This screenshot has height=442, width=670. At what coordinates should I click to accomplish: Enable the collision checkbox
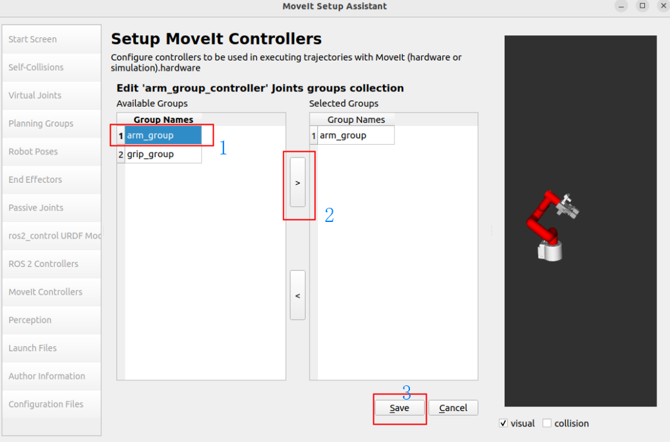pos(547,423)
